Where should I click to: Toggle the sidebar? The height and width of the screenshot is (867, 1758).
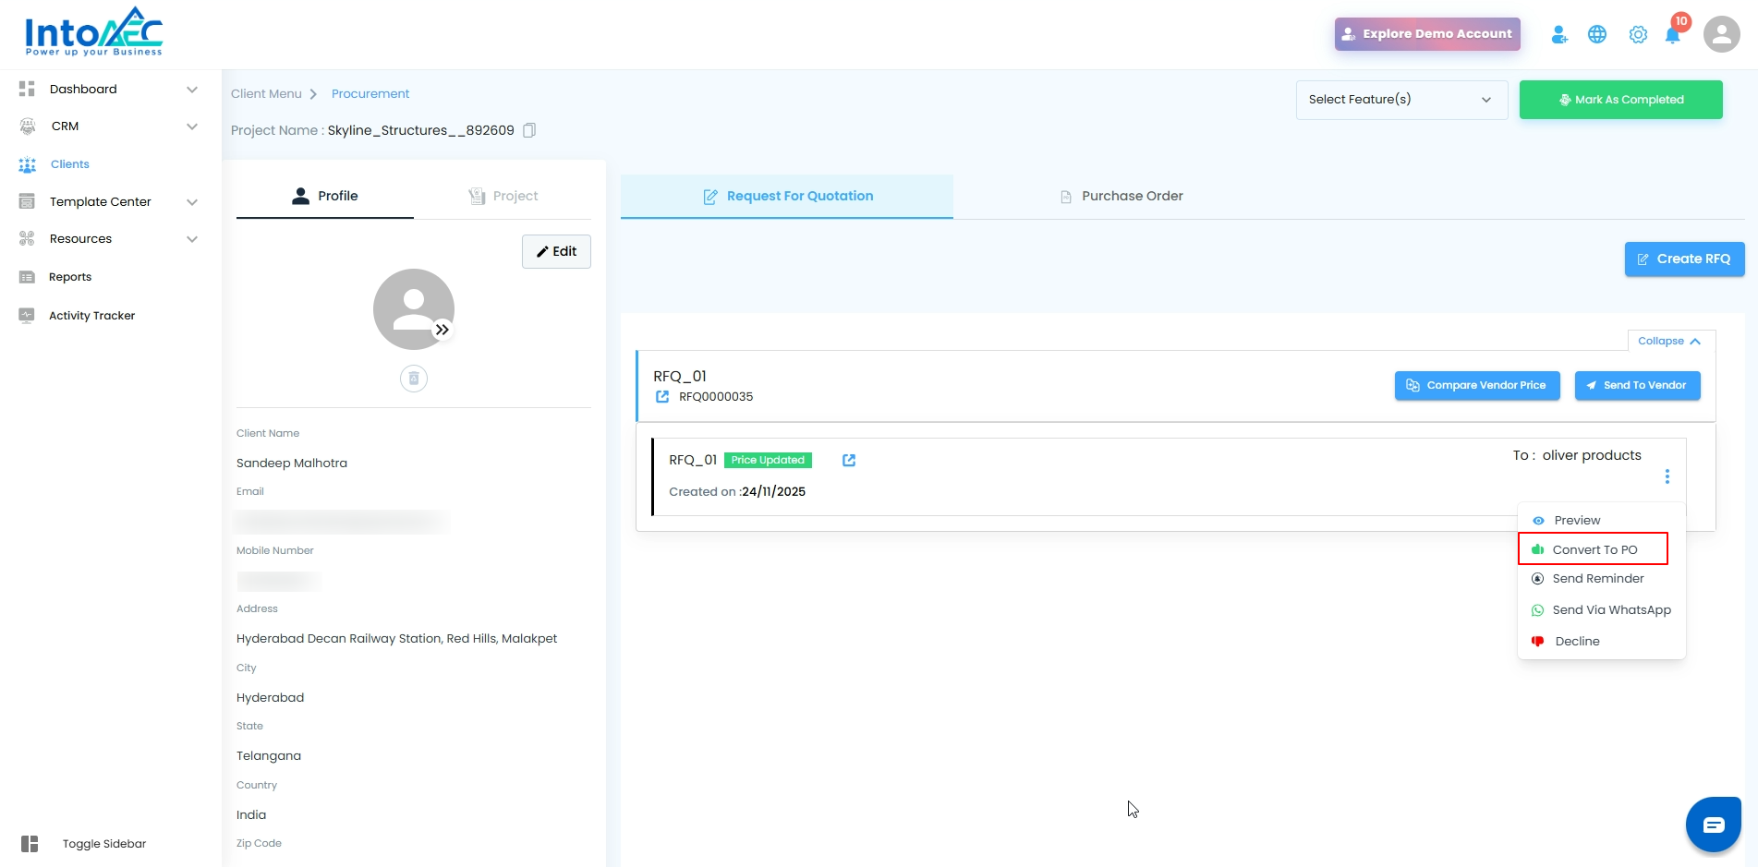[x=83, y=844]
